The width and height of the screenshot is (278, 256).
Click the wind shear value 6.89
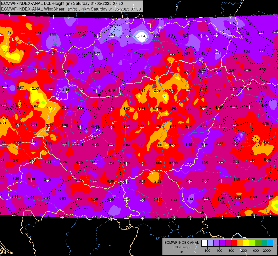201,35
